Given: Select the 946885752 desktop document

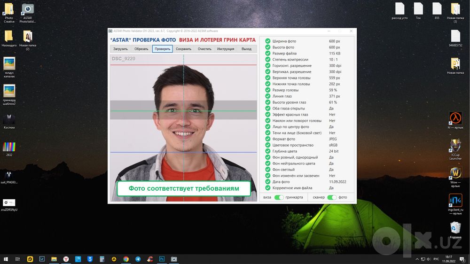Looking at the screenshot, I should (455, 39).
